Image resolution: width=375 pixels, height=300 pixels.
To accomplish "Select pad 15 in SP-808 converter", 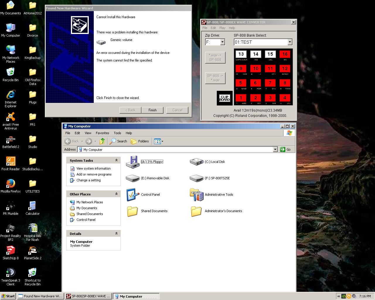I will (270, 54).
